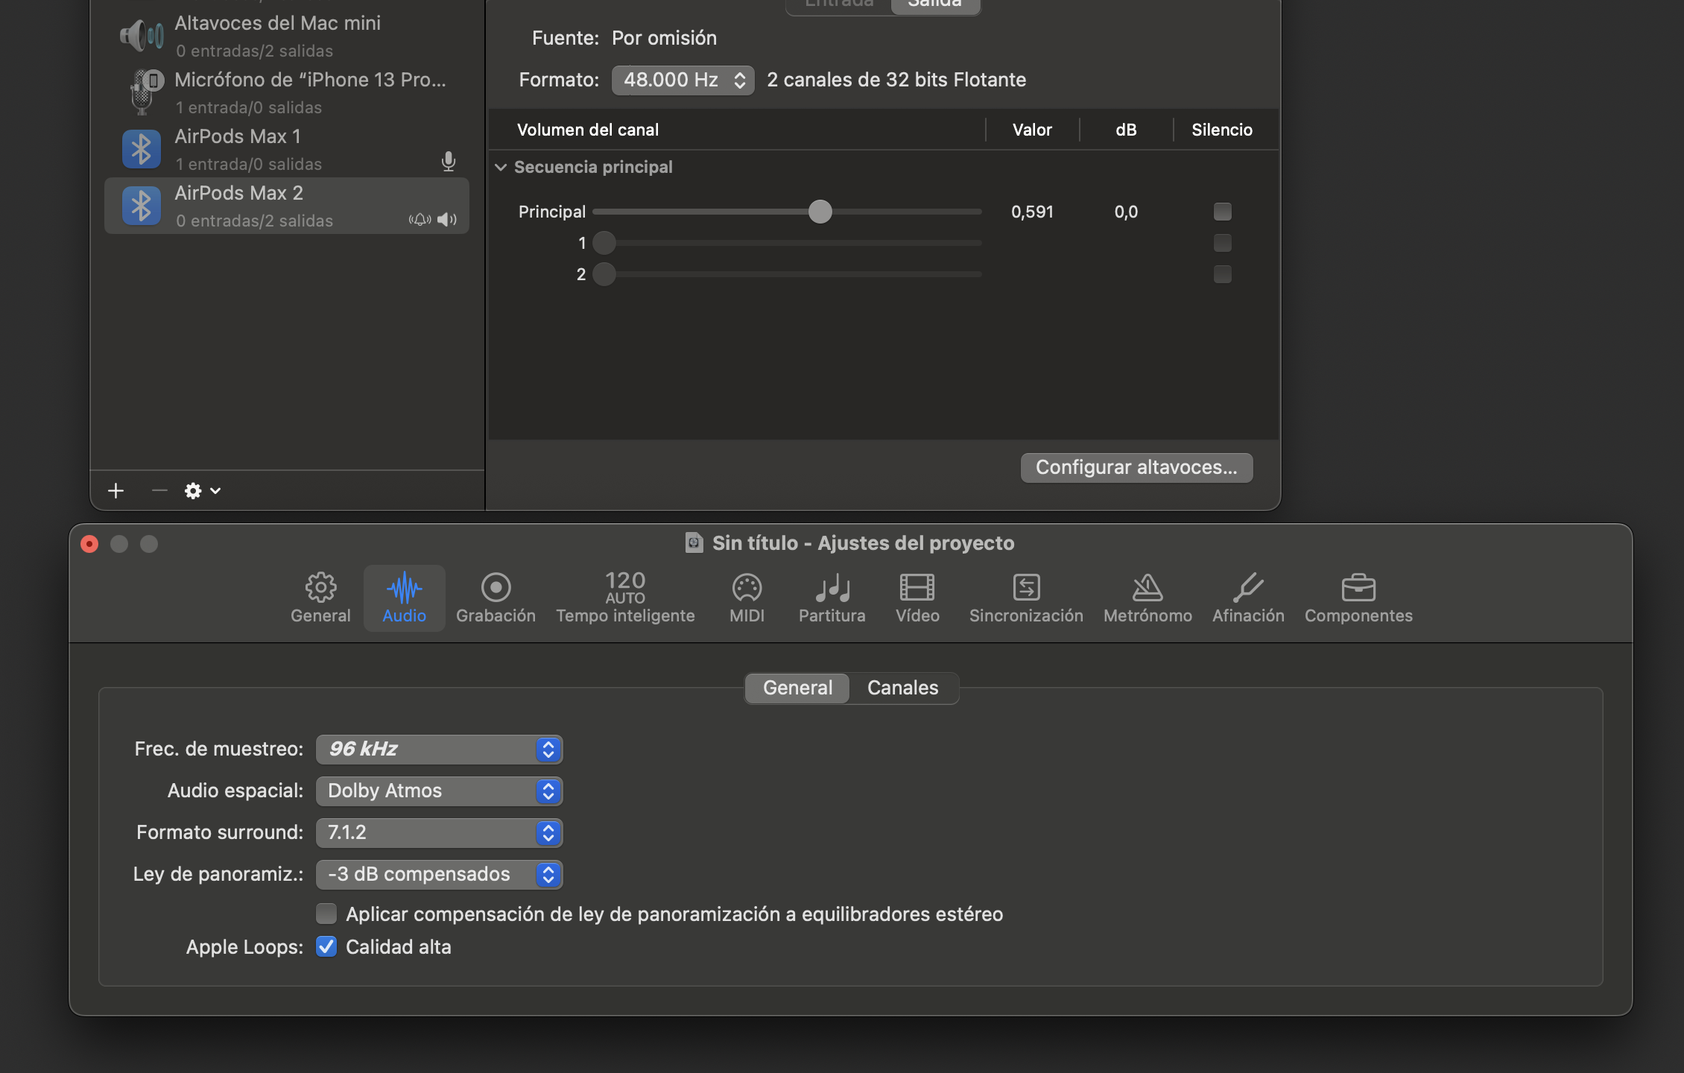The height and width of the screenshot is (1073, 1684).
Task: Collapse the Secuencia principal section
Action: tap(501, 168)
